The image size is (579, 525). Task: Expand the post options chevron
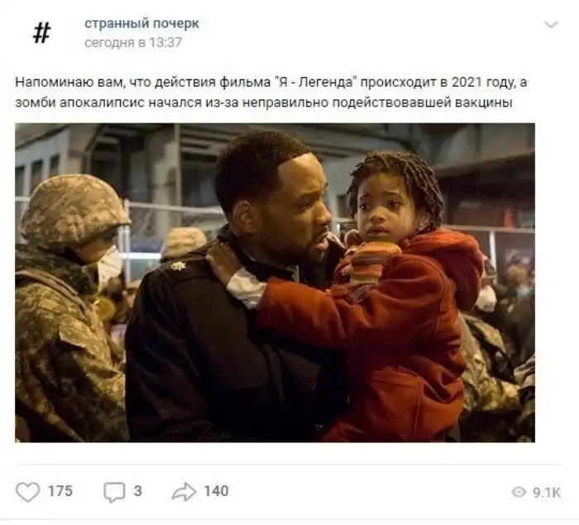click(x=552, y=25)
